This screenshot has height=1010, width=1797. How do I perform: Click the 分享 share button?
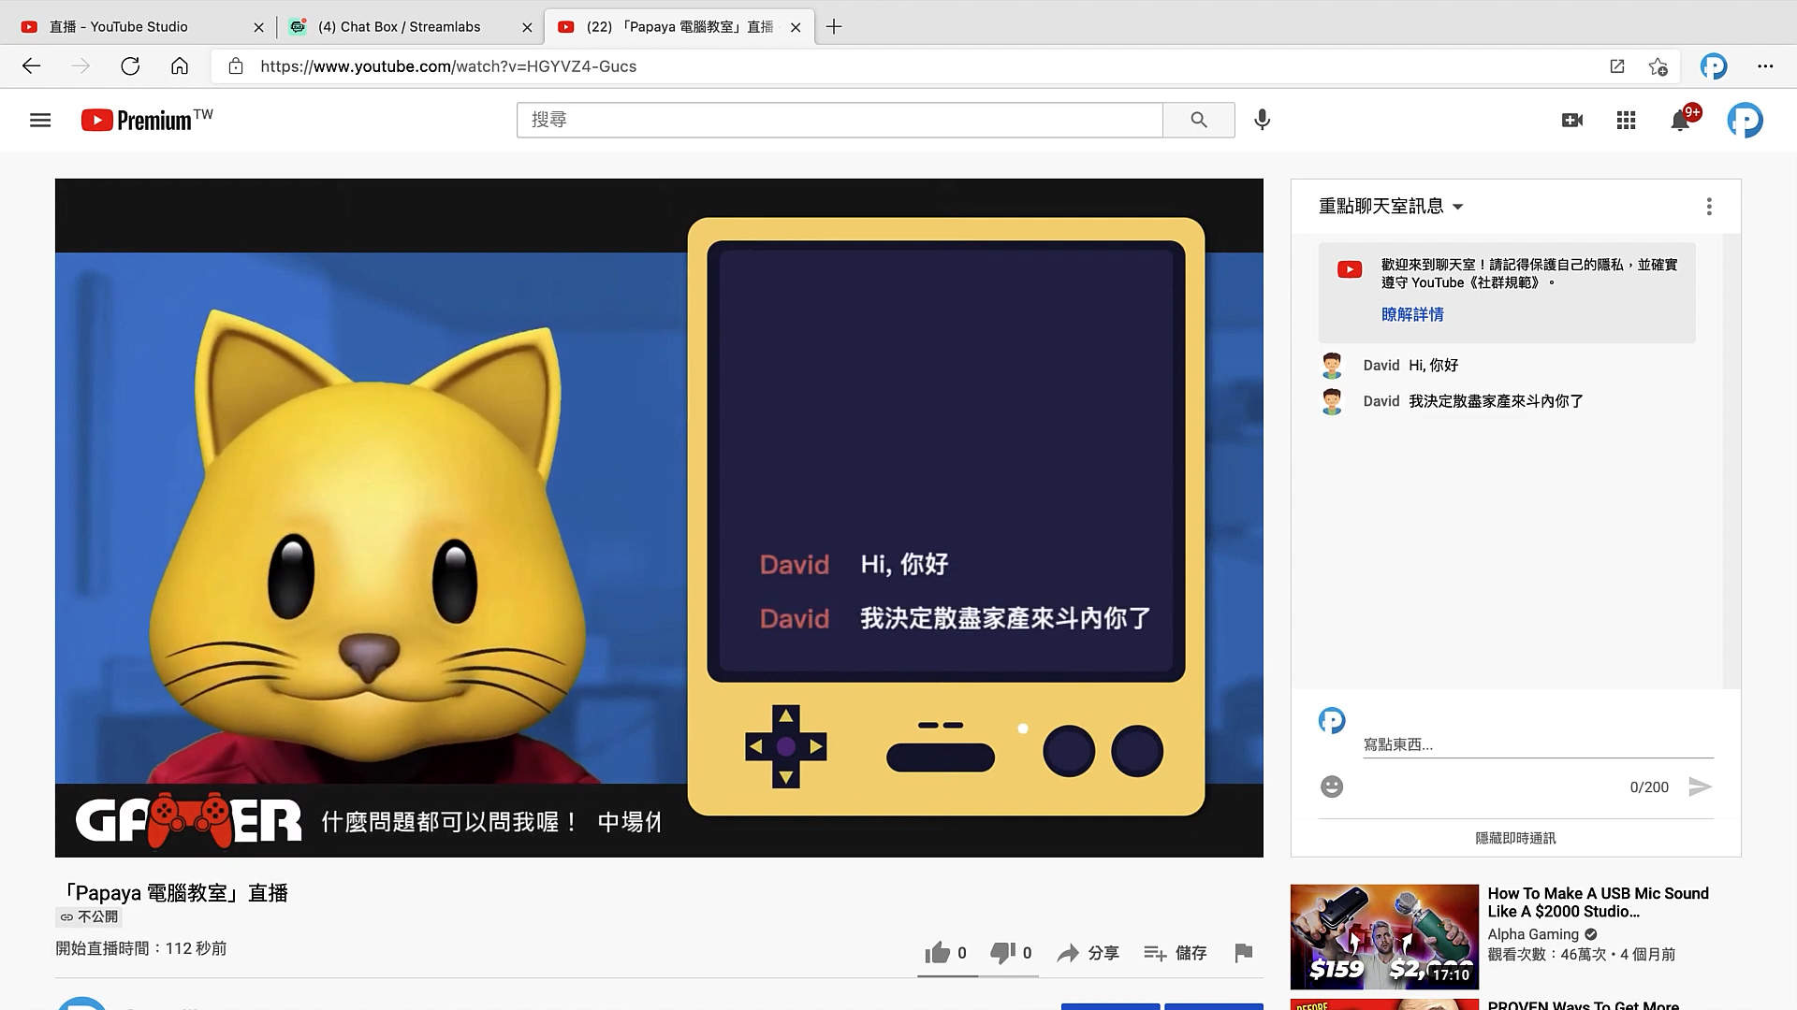click(x=1088, y=952)
